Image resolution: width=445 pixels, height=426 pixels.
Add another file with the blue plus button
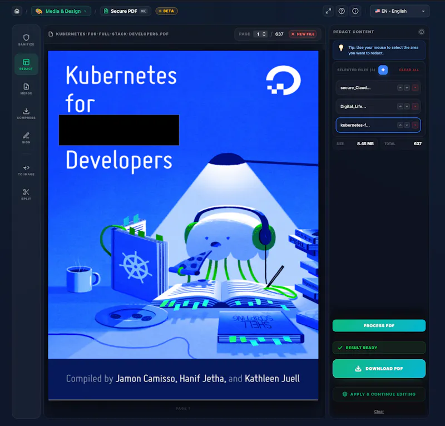pyautogui.click(x=383, y=70)
